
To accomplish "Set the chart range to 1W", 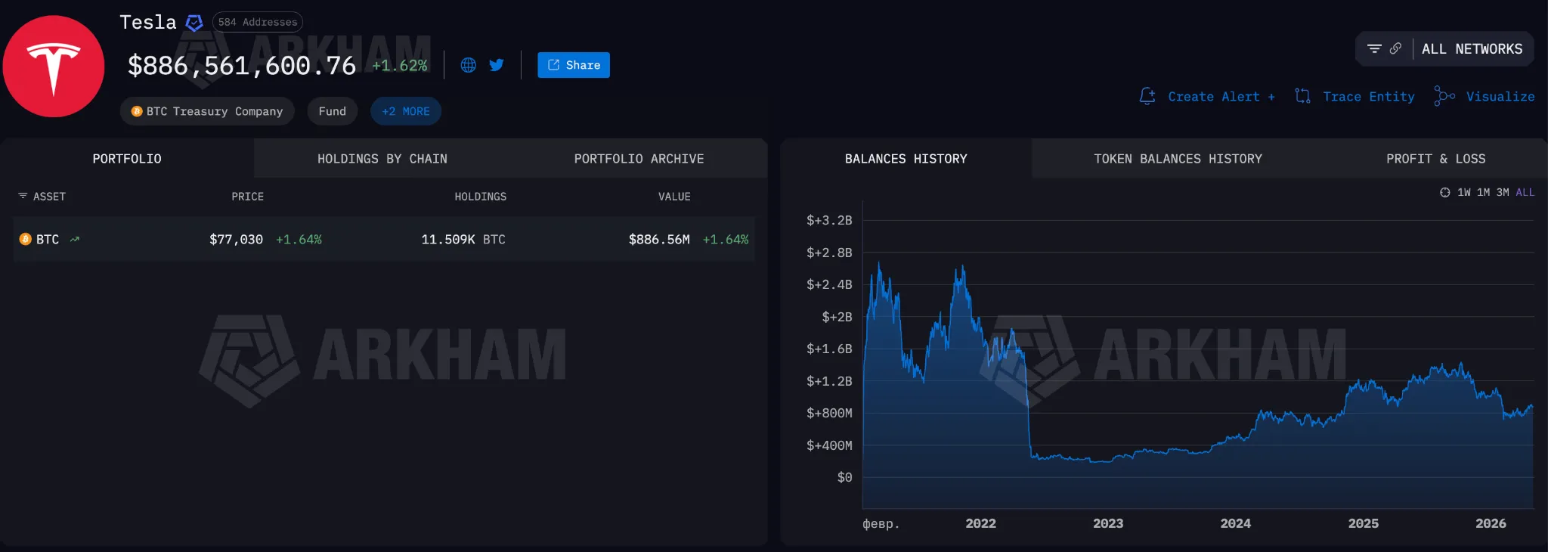I will coord(1464,193).
